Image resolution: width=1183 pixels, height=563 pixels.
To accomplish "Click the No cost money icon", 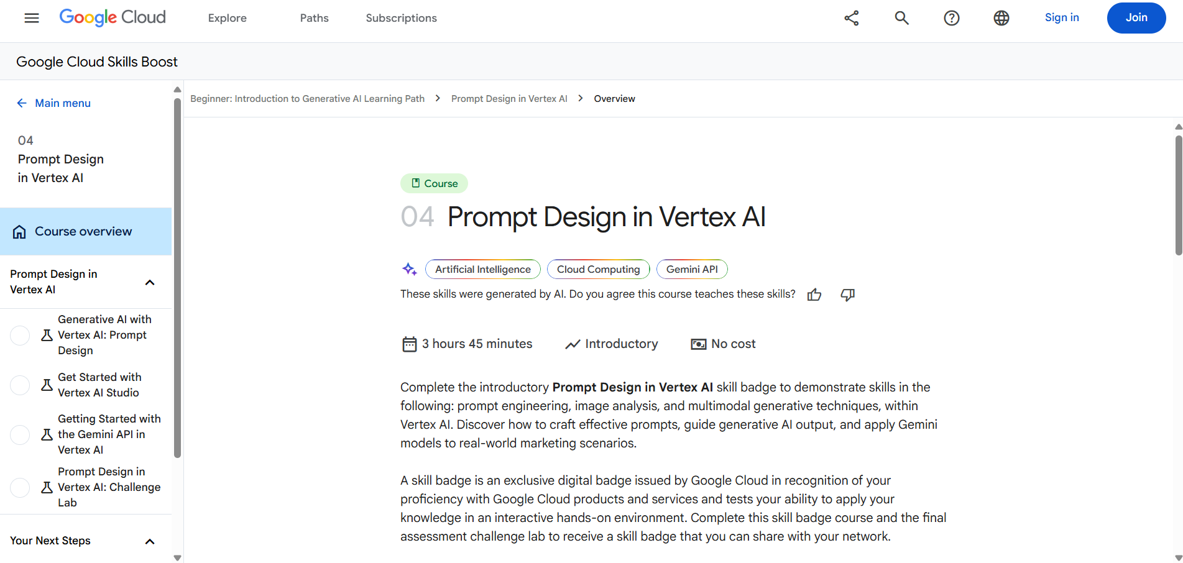I will pos(699,344).
